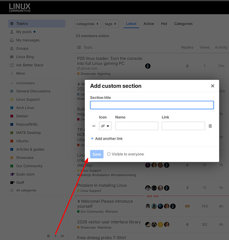The width and height of the screenshot is (229, 240).
Task: Click the gear icon at sidebar bottom
Action: [48, 236]
